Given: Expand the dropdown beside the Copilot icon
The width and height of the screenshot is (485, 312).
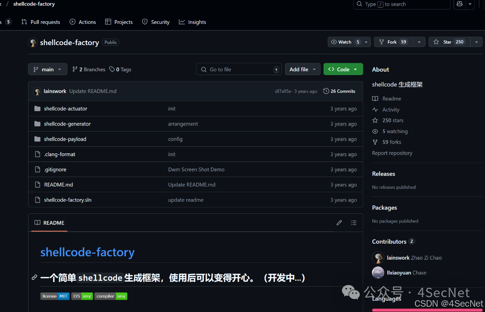Looking at the screenshot, I should point(470,4).
